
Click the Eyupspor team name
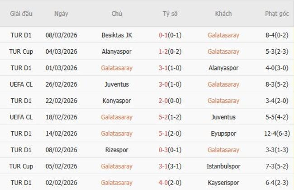[x=223, y=134]
